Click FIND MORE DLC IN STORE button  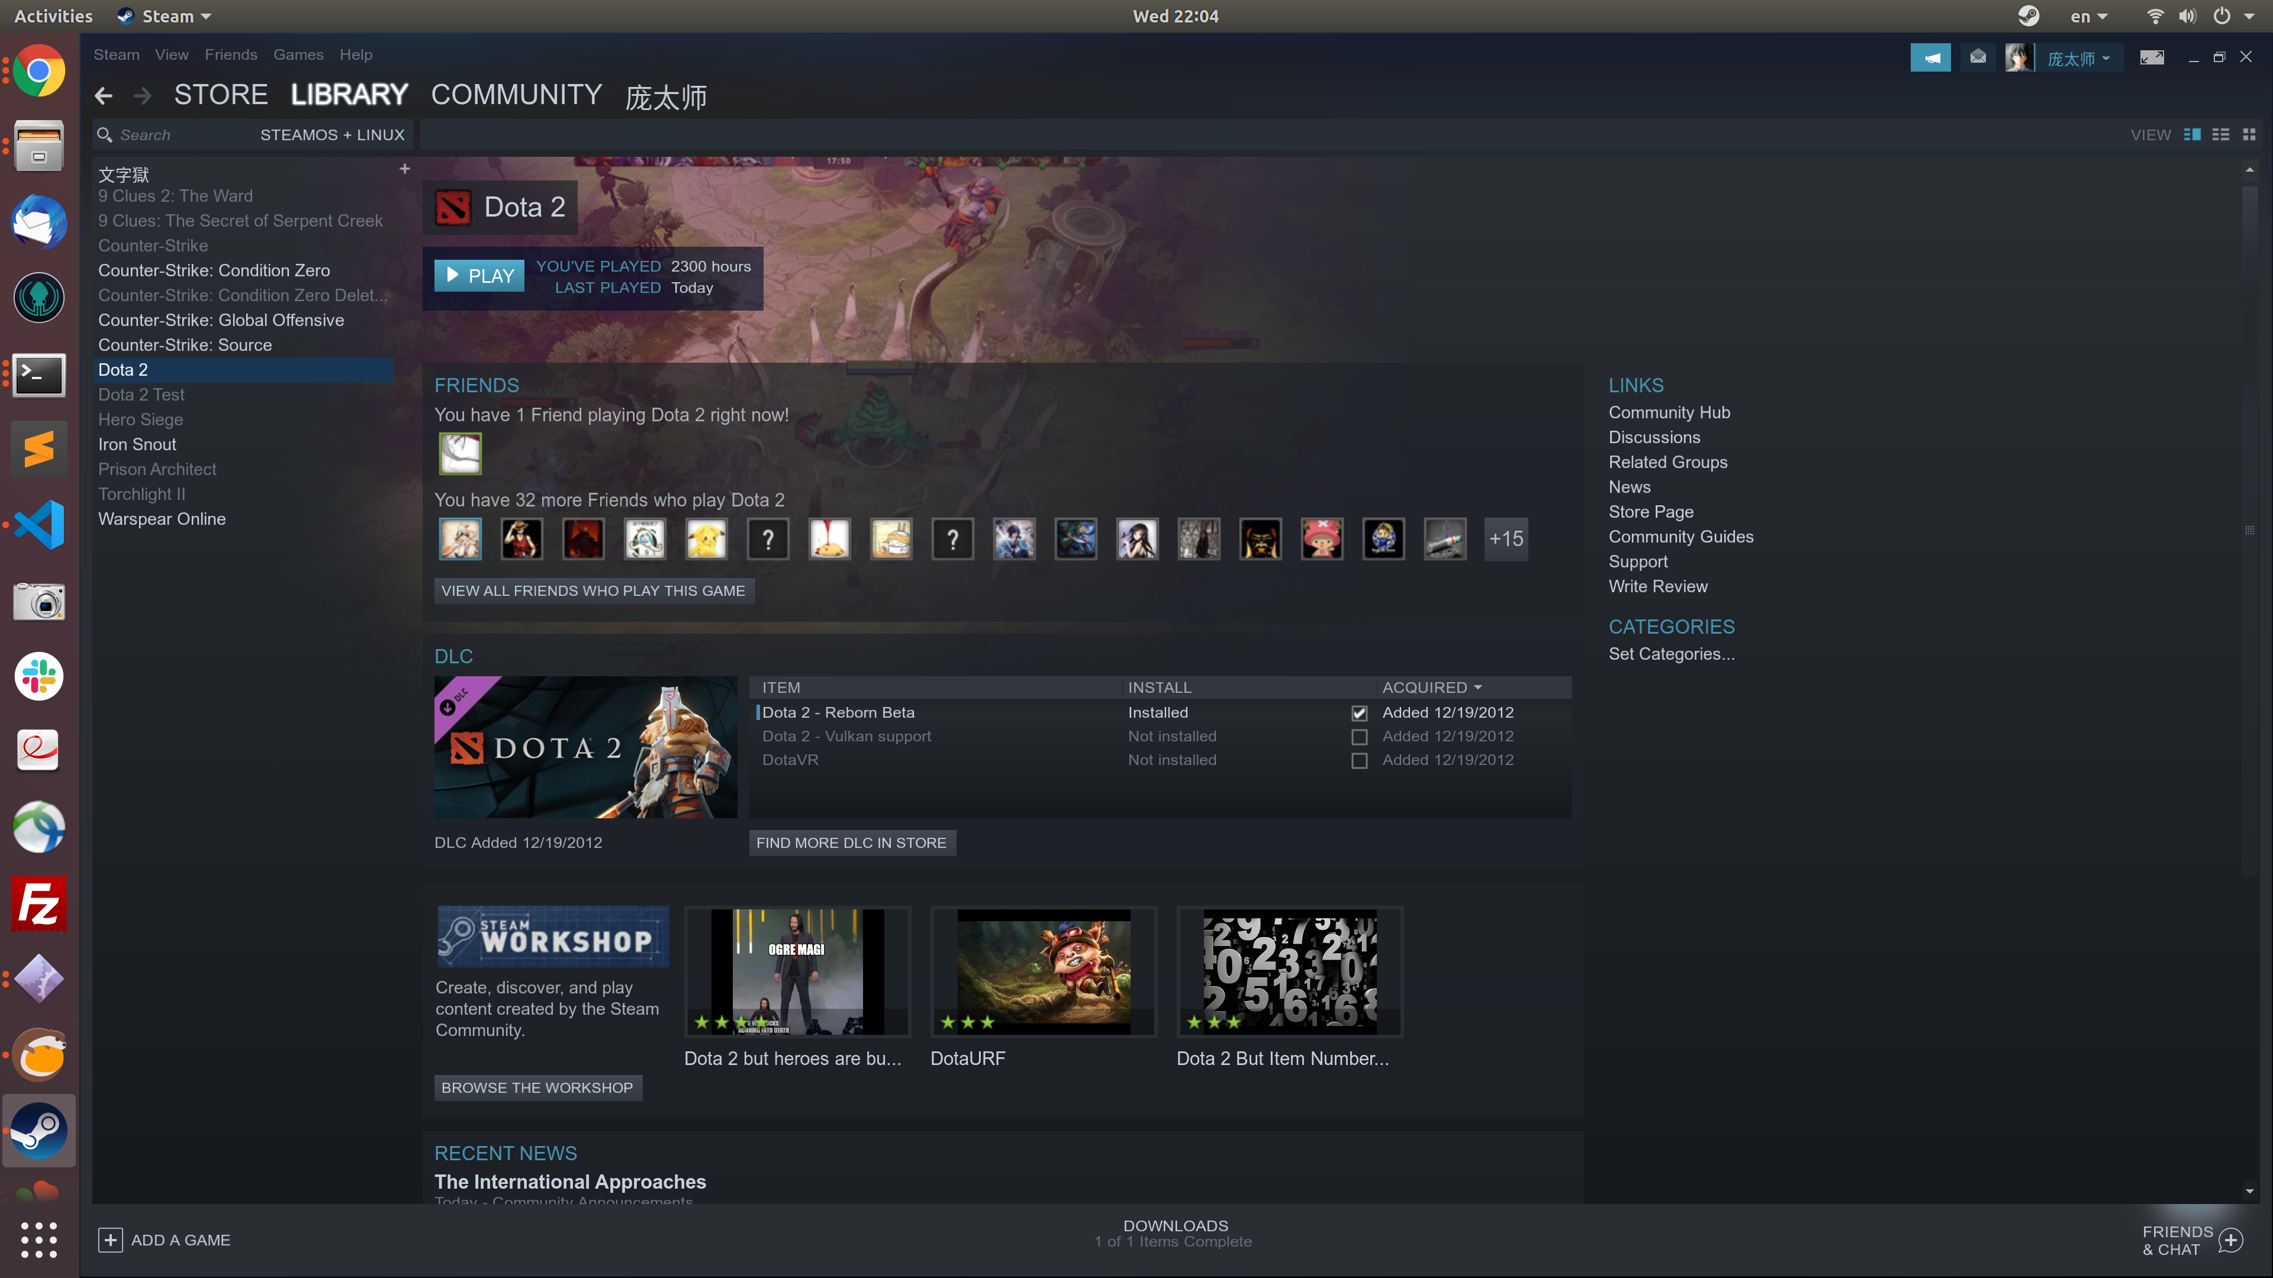[x=851, y=841]
